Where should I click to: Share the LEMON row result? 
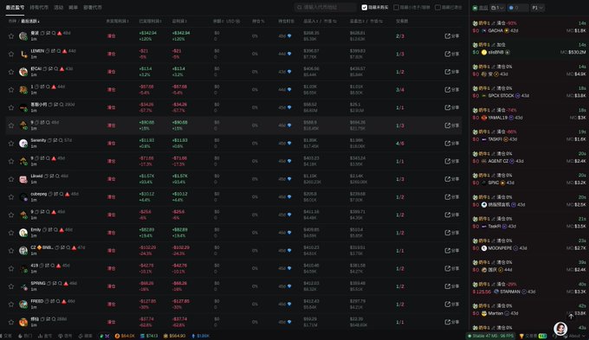pos(452,54)
